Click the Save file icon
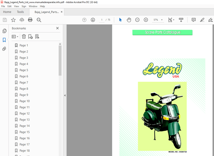214x156 pixels. pos(5,20)
